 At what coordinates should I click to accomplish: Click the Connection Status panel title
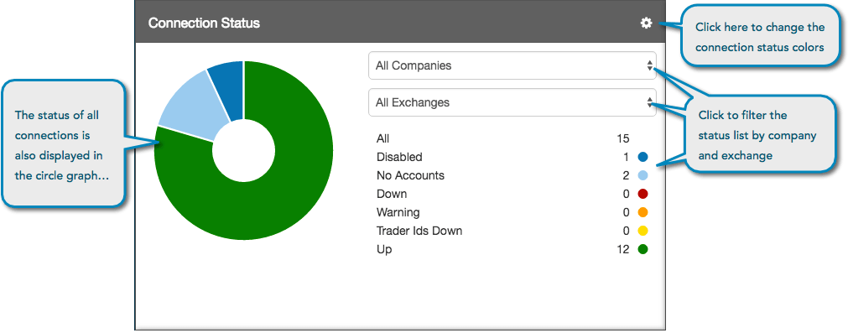(x=204, y=23)
